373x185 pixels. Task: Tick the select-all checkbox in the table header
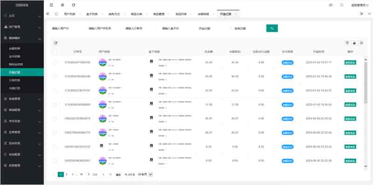pos(55,51)
